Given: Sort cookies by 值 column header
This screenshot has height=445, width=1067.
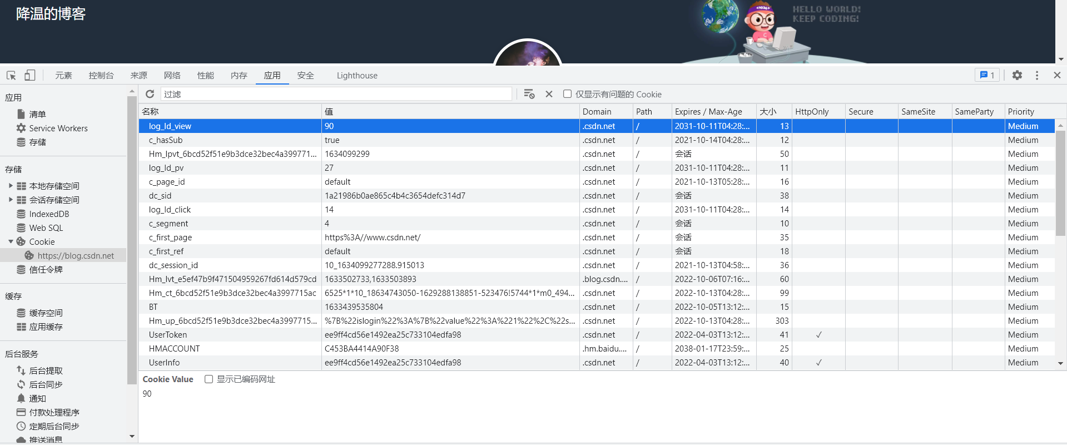Looking at the screenshot, I should click(450, 111).
